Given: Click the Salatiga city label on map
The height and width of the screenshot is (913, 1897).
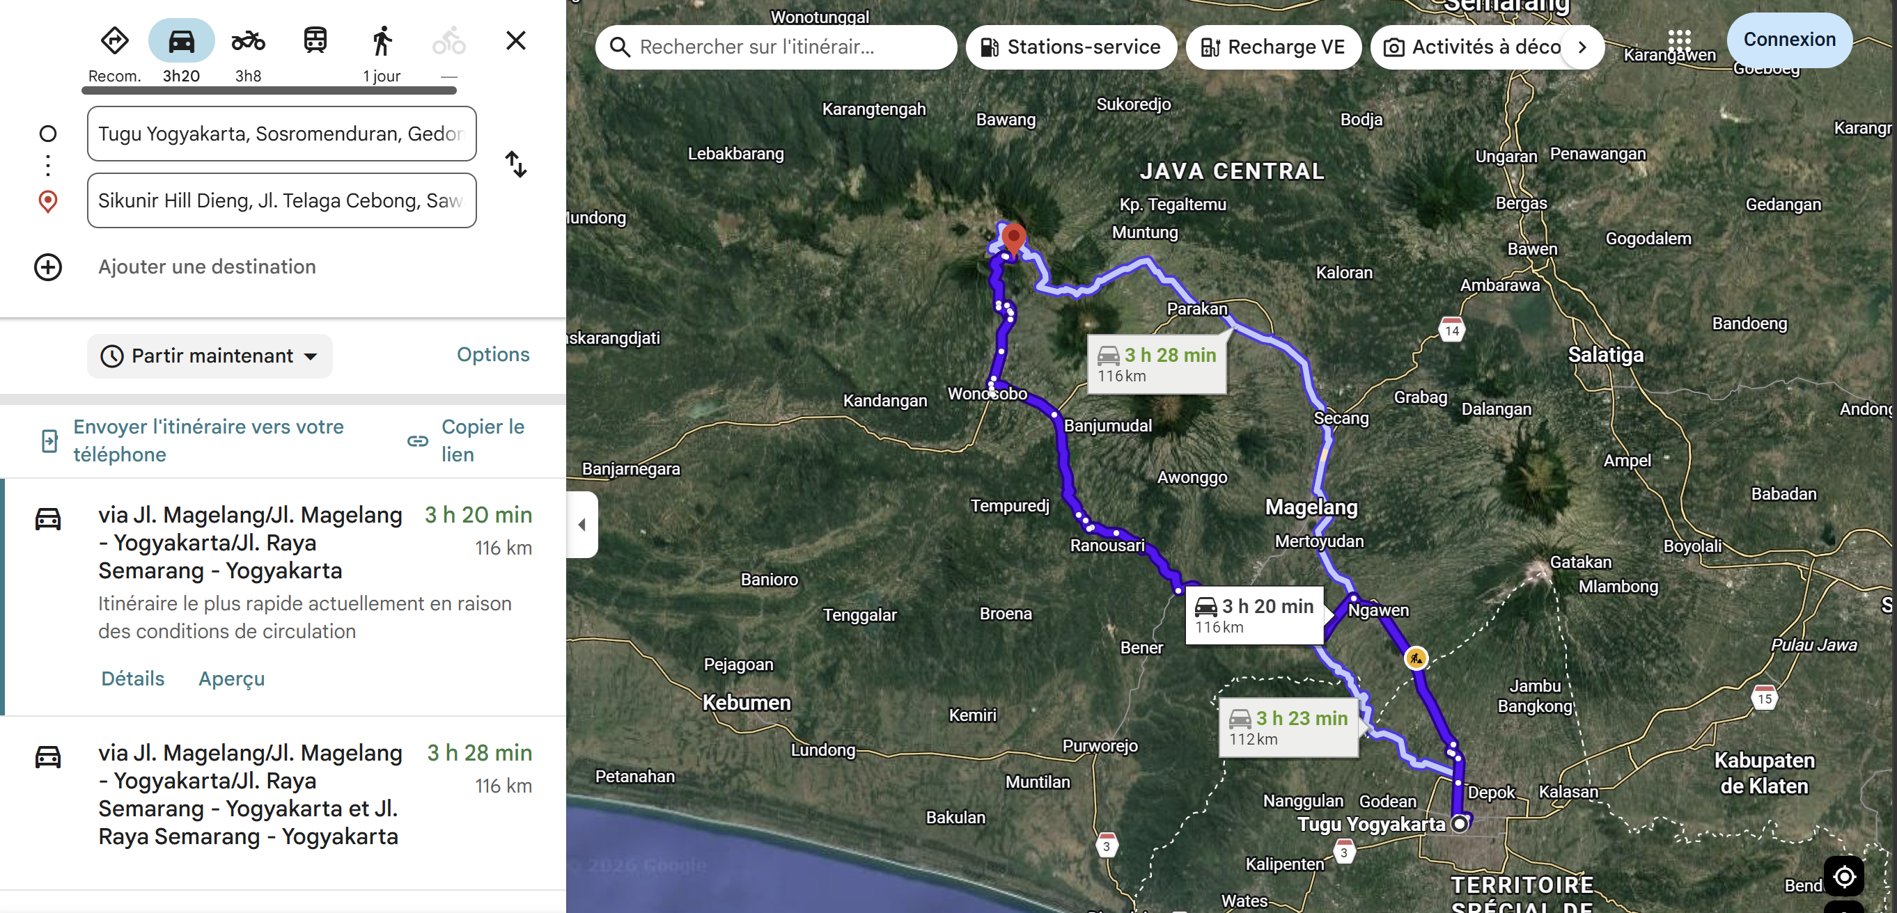Looking at the screenshot, I should 1605,356.
